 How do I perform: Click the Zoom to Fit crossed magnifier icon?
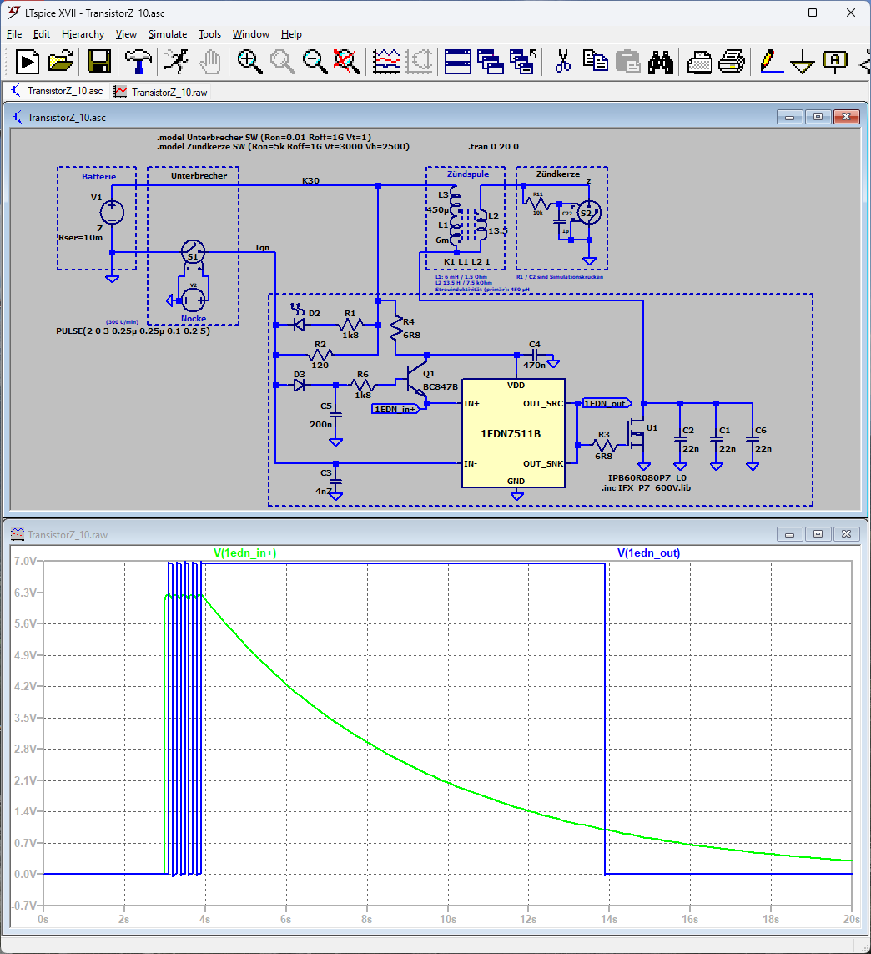(x=346, y=61)
